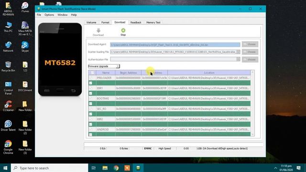Click the partition table scroll-down arrow
Screen dimensions: 306x172
click(x=252, y=134)
